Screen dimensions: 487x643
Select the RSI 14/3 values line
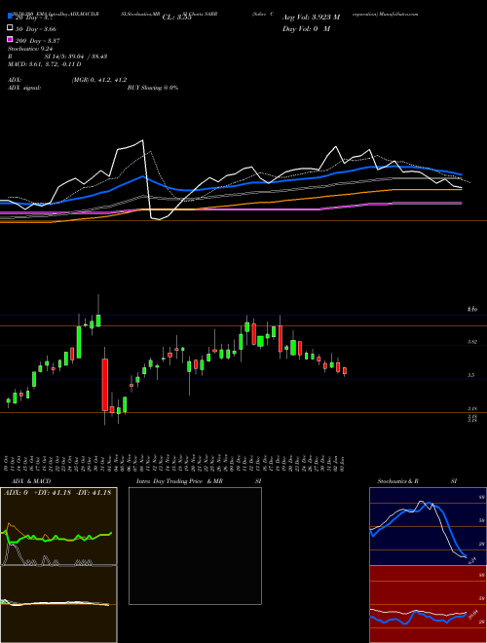tap(57, 57)
